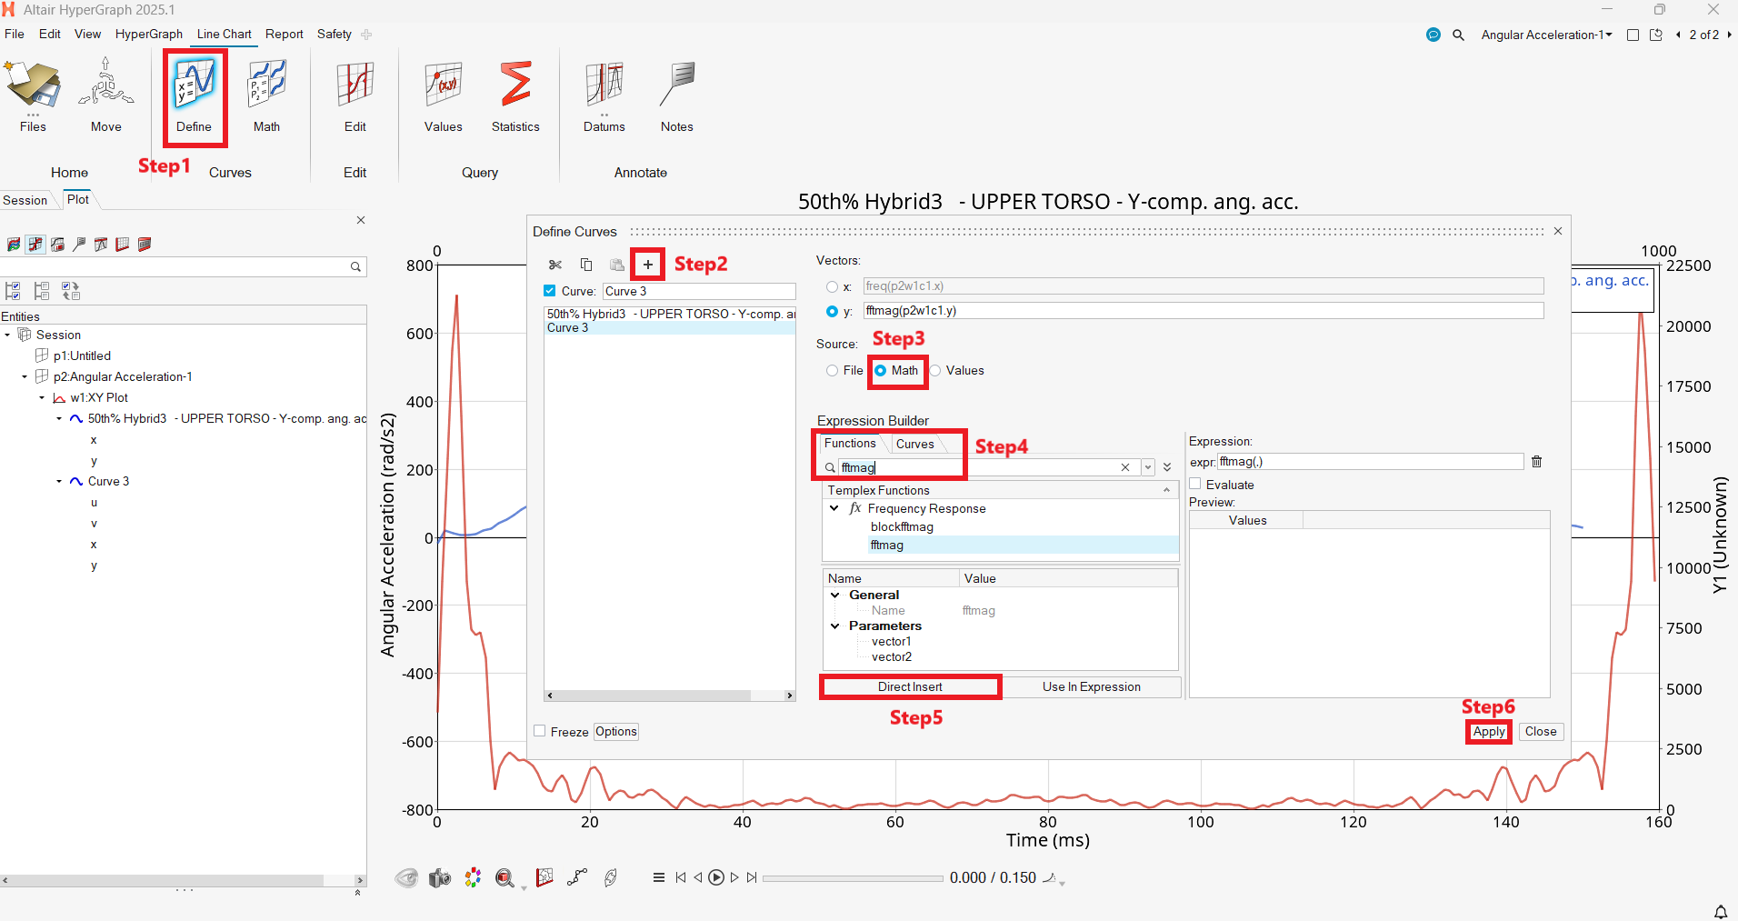Collapse the Parameters properties group
Viewport: 1738px width, 921px height.
coord(834,626)
